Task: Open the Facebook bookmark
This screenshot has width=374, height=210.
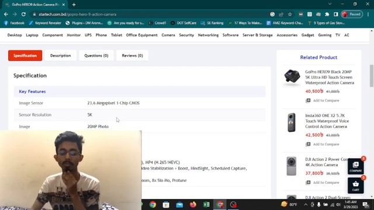Action: tap(14, 23)
